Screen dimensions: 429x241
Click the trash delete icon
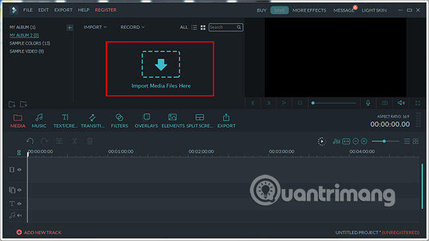(90, 141)
